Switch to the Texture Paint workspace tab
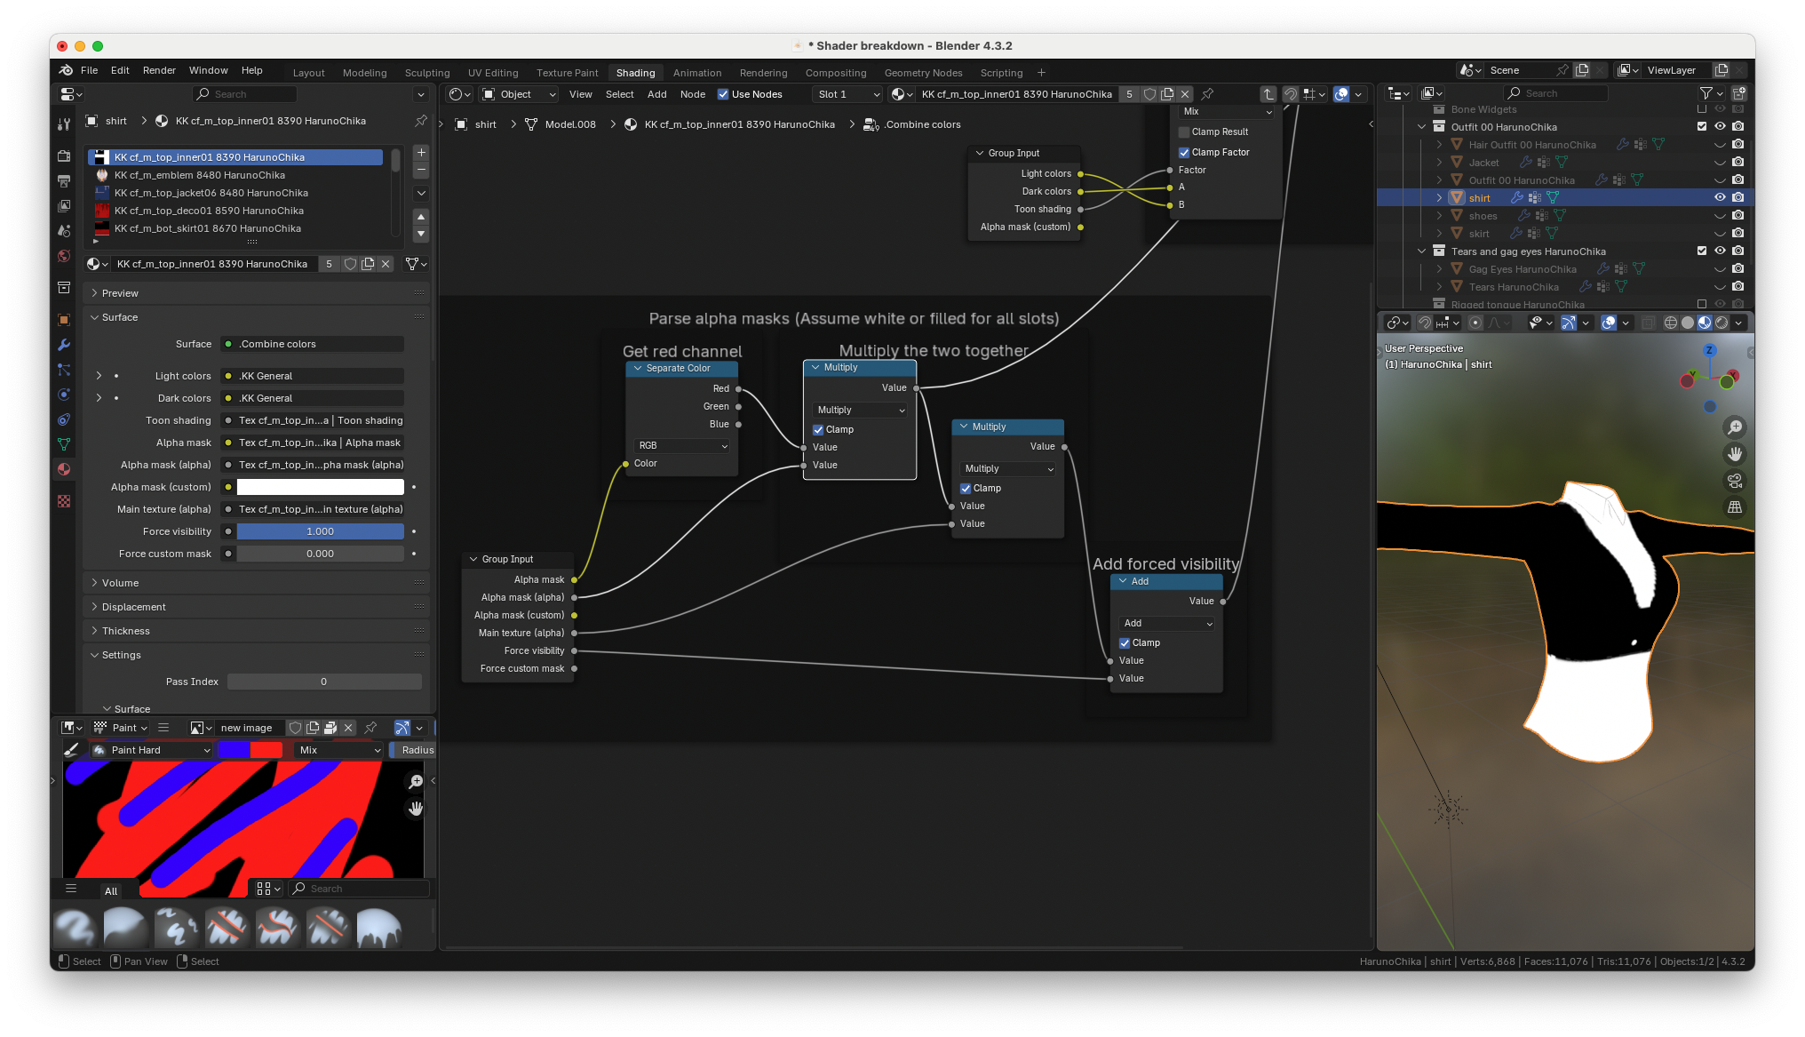The width and height of the screenshot is (1805, 1037). 567,73
